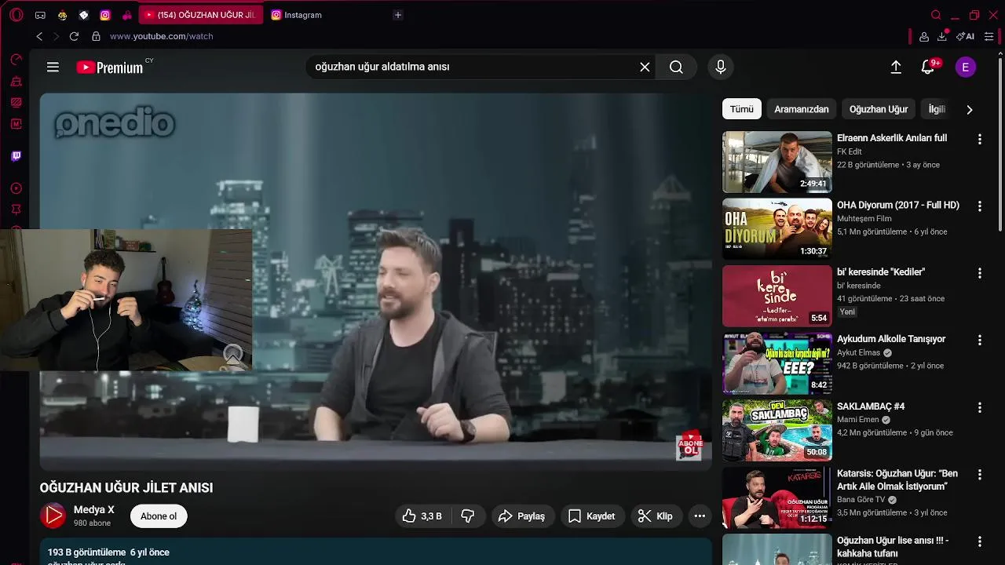Open the E account avatar menu

click(x=966, y=67)
